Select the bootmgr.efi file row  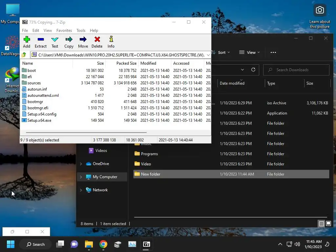116,108
